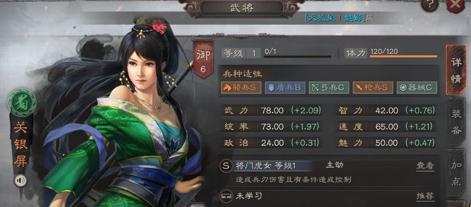This screenshot has height=207, width=471.
Task: Select the 弓兵C archer badge
Action: click(329, 87)
